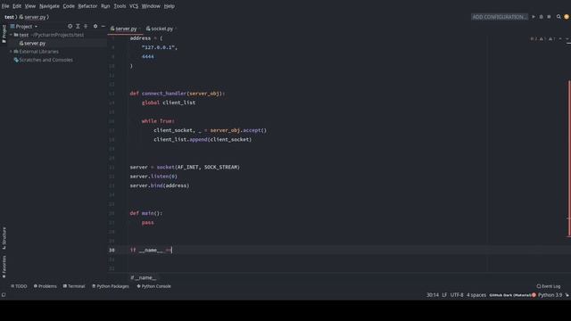Open the Tools menu
The width and height of the screenshot is (571, 321).
(x=120, y=6)
